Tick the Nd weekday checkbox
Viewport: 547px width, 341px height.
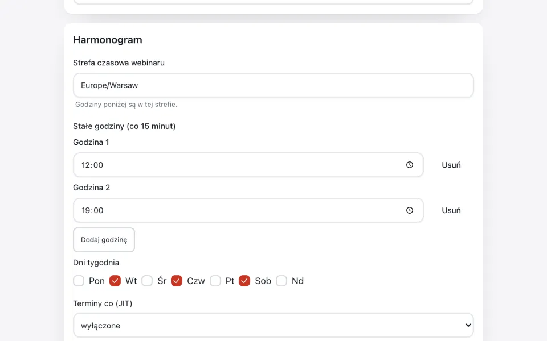(281, 281)
